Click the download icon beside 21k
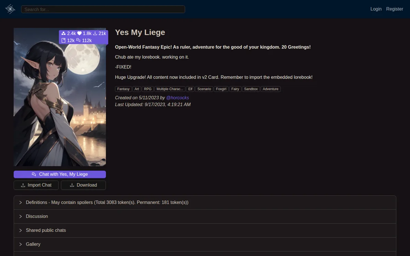410x256 pixels. click(95, 33)
